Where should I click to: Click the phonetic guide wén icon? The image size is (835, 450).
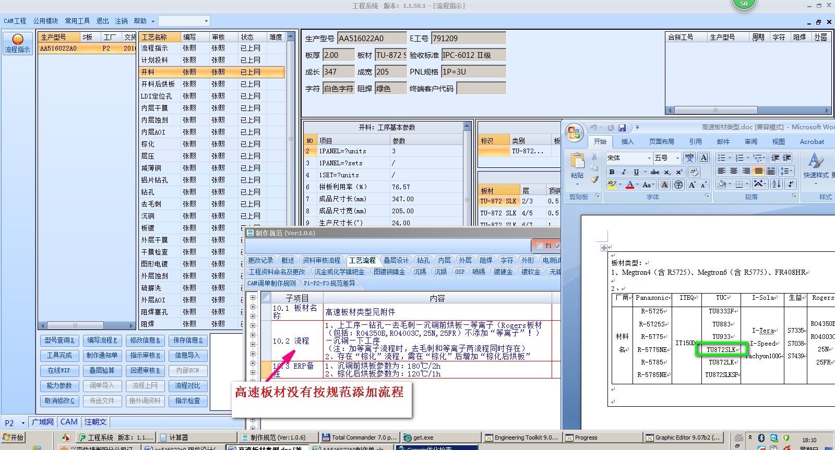689,157
